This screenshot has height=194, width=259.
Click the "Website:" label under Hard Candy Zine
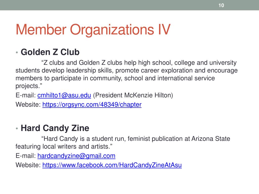click(28, 165)
